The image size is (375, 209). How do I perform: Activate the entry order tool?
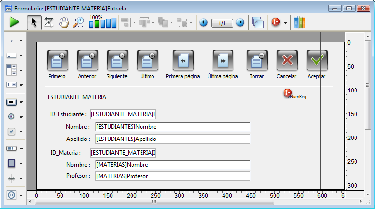(x=49, y=22)
